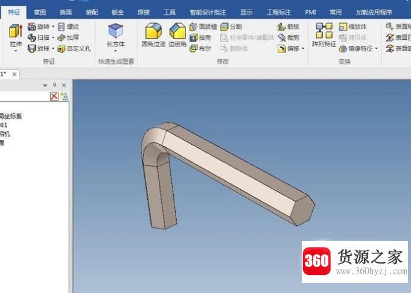Click the 长方体 (Box) primitive icon
The height and width of the screenshot is (293, 411).
point(116,30)
